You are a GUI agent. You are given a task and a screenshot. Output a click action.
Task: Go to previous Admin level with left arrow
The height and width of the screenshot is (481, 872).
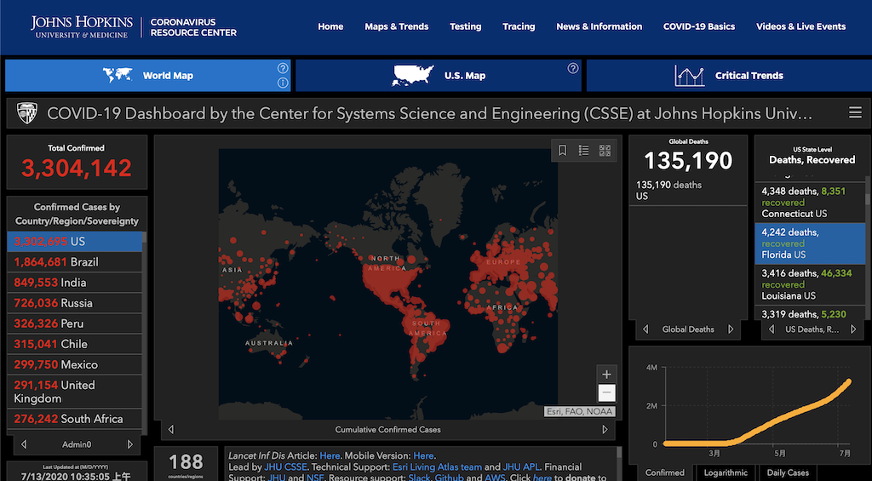(x=23, y=444)
